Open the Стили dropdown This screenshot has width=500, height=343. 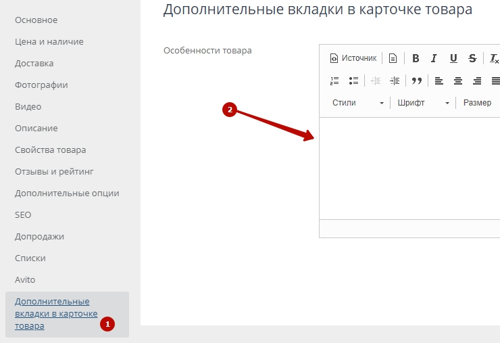click(357, 103)
